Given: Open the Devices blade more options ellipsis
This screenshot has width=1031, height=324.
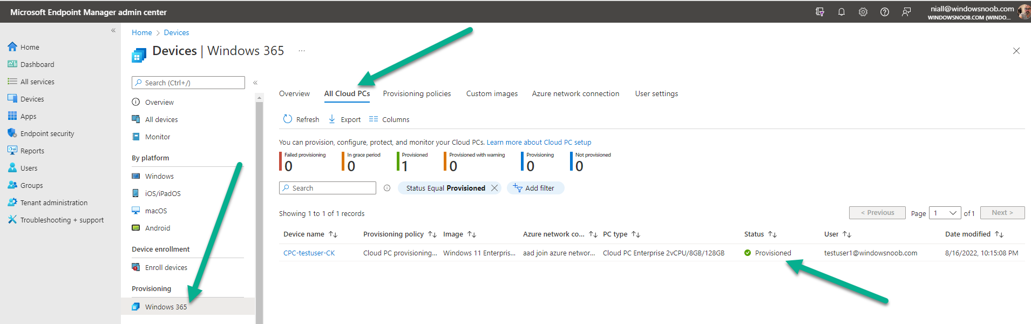Looking at the screenshot, I should click(x=302, y=51).
